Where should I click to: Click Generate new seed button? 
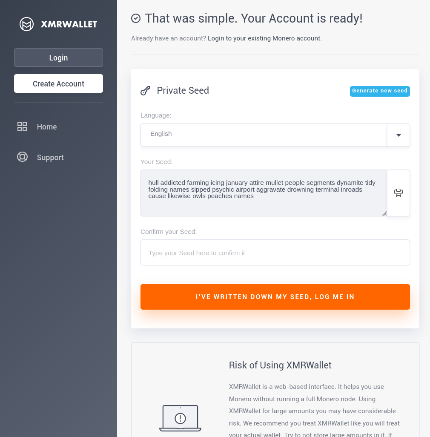tap(380, 91)
